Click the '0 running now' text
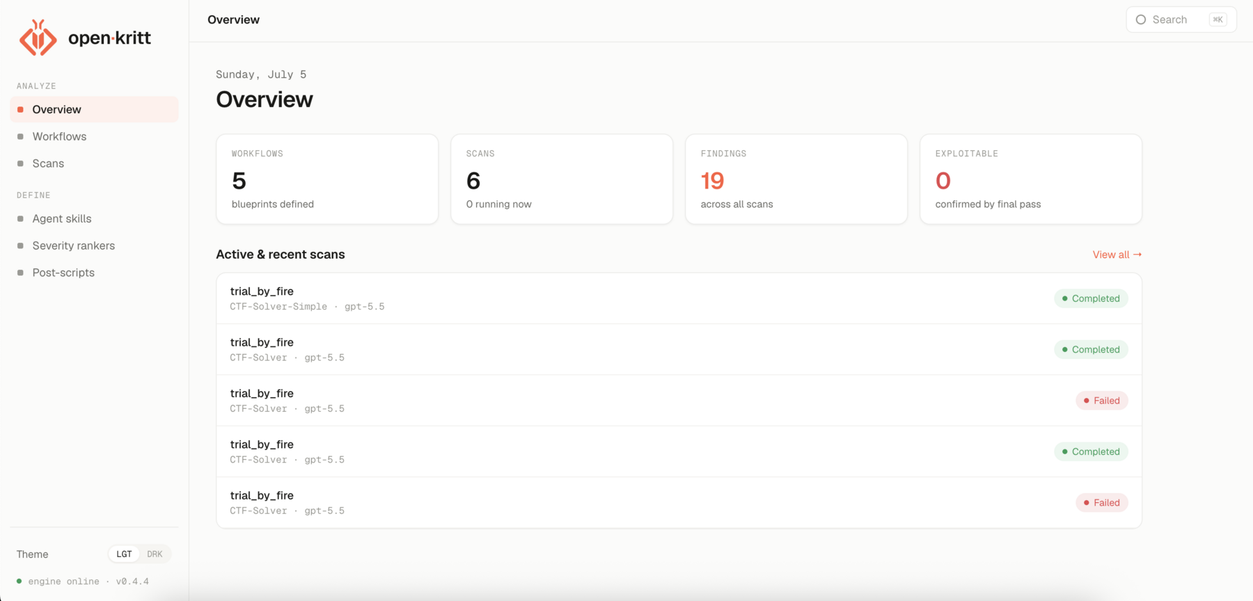Viewport: 1253px width, 601px height. [x=498, y=204]
